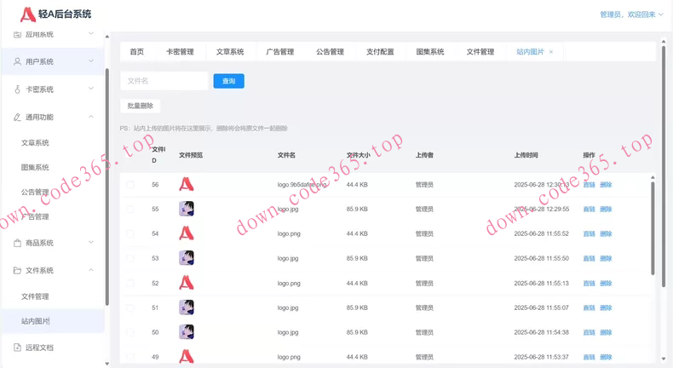Click 应用系统 sidebar icon
This screenshot has height=368, width=673.
click(x=17, y=34)
